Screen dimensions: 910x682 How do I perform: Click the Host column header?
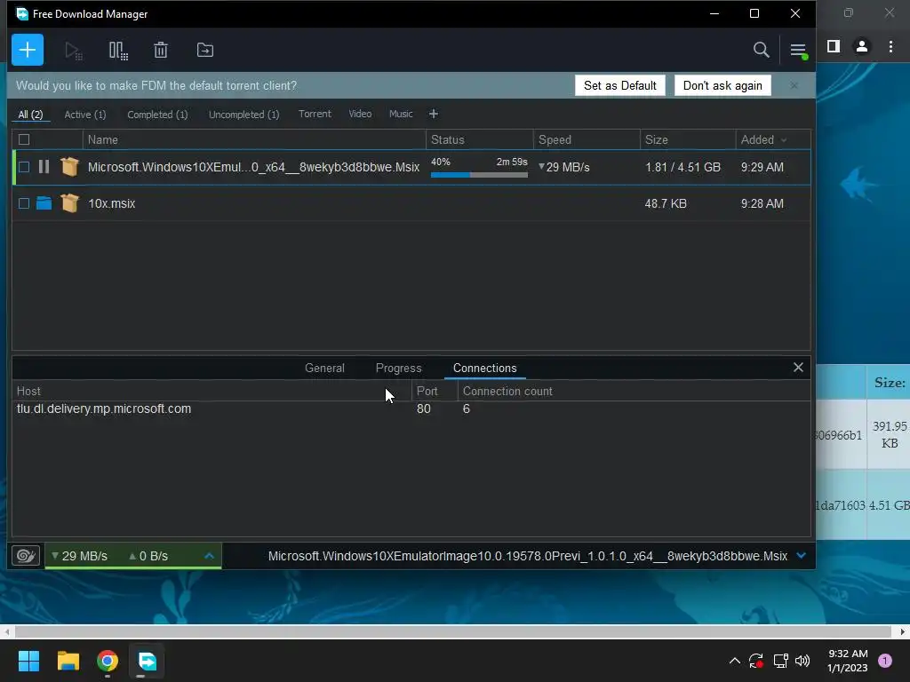pyautogui.click(x=212, y=391)
